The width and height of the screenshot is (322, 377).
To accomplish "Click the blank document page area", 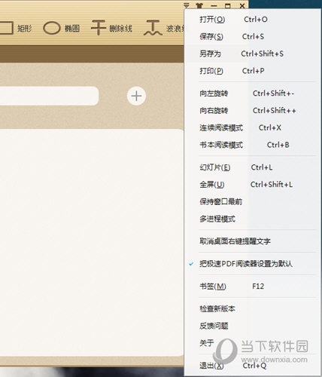I will tap(92, 243).
